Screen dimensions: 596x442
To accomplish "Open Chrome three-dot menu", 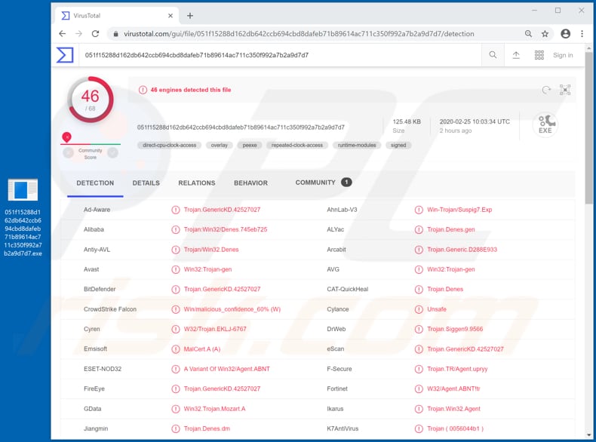I will [x=582, y=34].
